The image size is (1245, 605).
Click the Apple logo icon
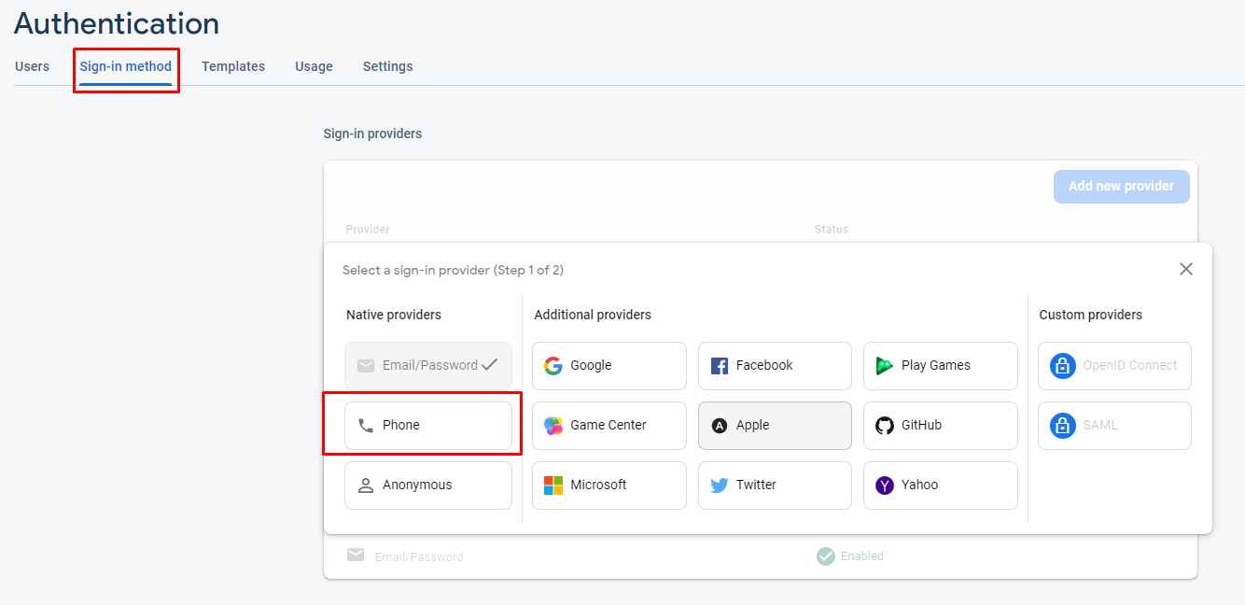tap(720, 426)
